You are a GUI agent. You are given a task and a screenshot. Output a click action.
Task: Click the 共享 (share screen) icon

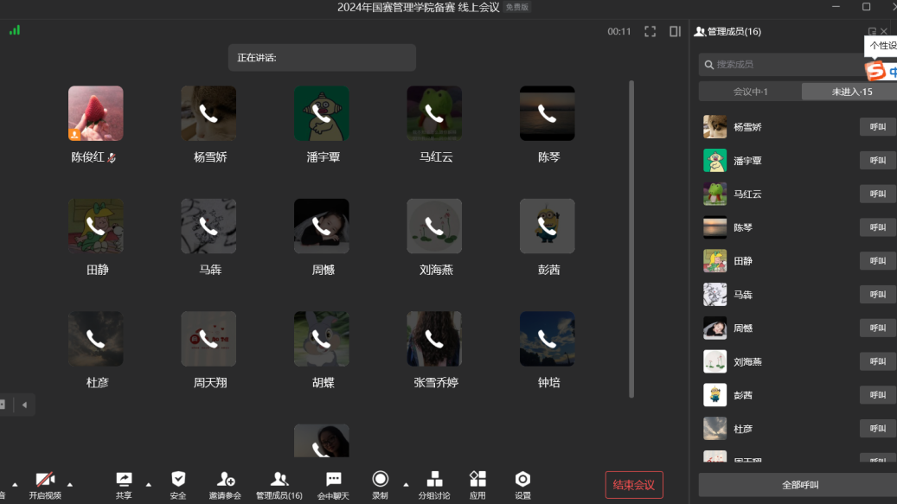coord(124,480)
